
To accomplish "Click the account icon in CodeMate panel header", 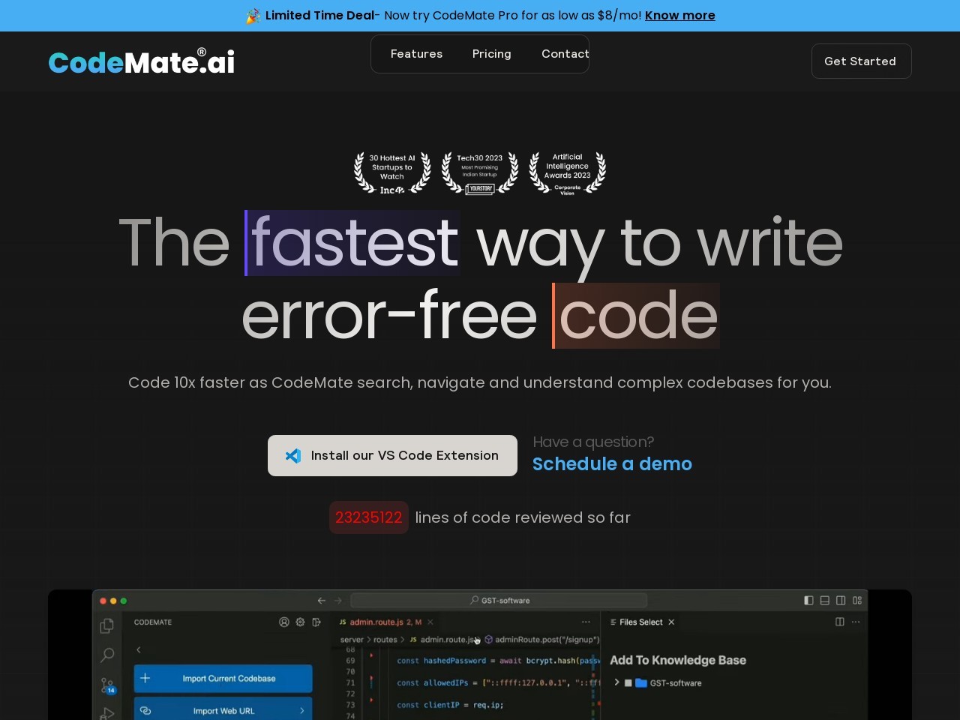I will pos(284,622).
